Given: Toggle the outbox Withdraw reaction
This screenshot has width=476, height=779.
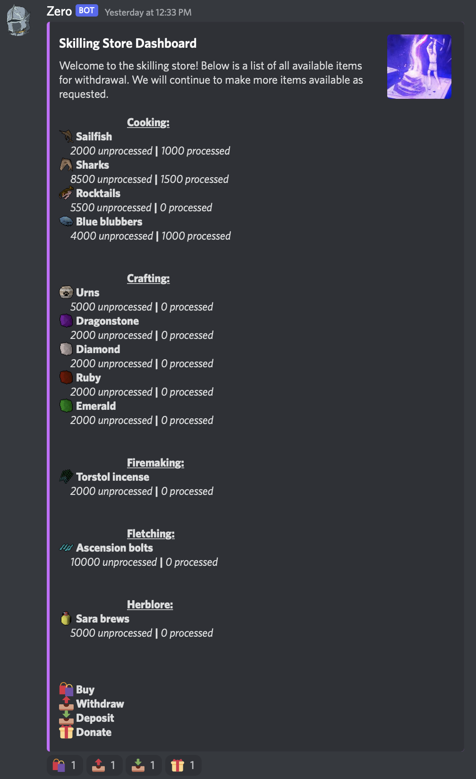Looking at the screenshot, I should coord(104,765).
